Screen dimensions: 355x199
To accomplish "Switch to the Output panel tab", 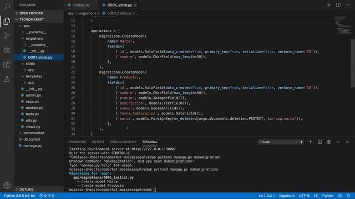I will [x=98, y=142].
